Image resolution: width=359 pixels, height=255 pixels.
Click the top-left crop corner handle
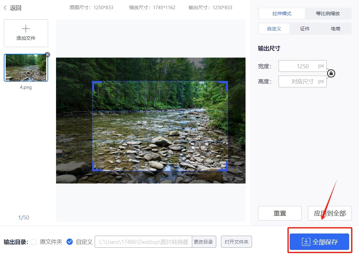[94, 83]
